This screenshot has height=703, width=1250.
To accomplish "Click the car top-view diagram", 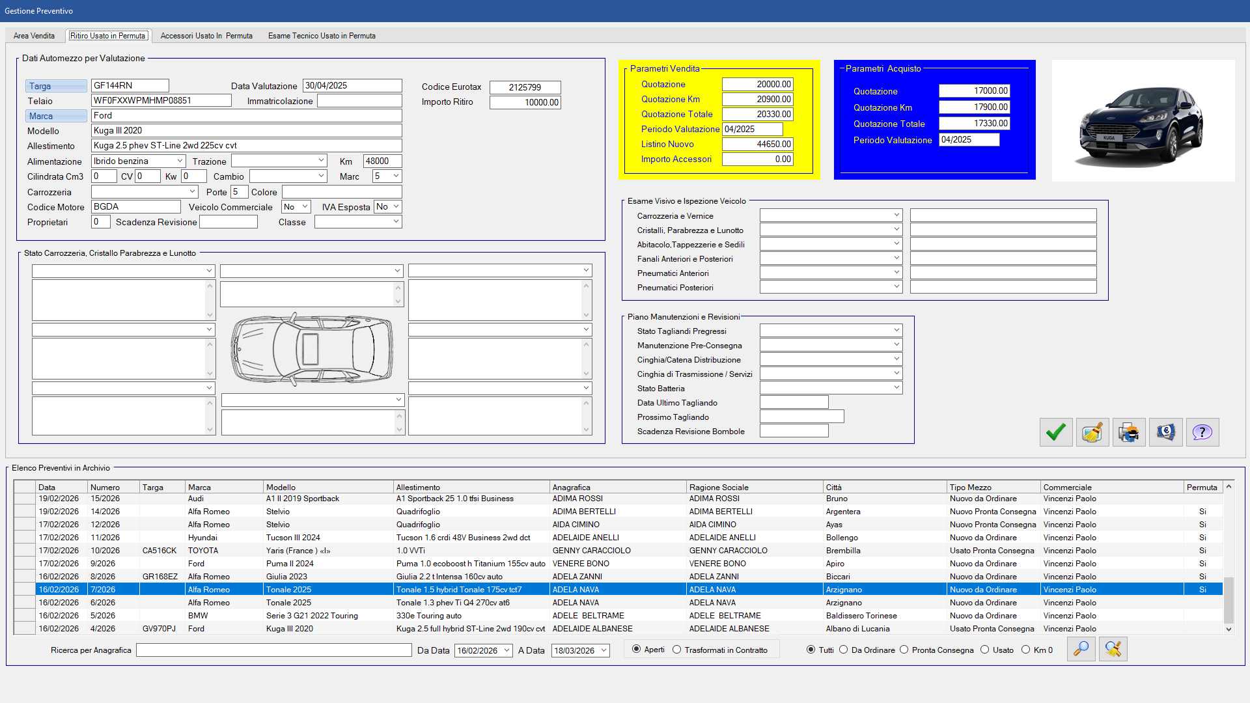I will tap(312, 349).
